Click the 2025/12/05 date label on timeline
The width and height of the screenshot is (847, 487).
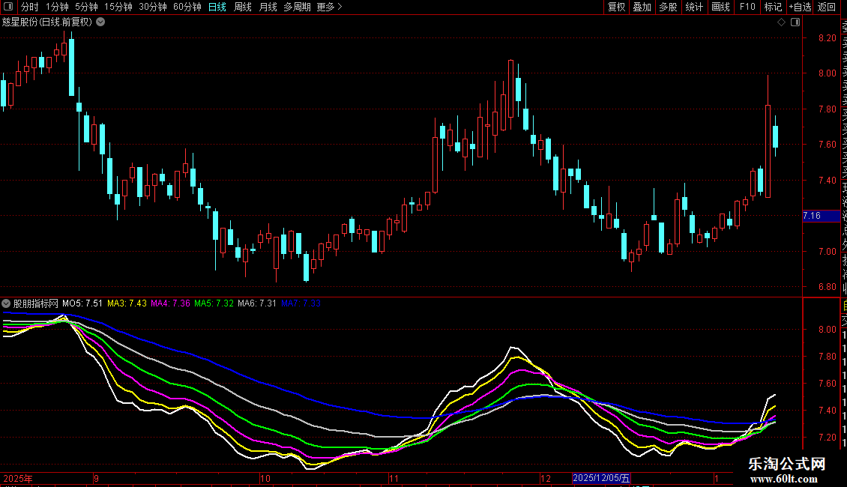click(x=602, y=478)
